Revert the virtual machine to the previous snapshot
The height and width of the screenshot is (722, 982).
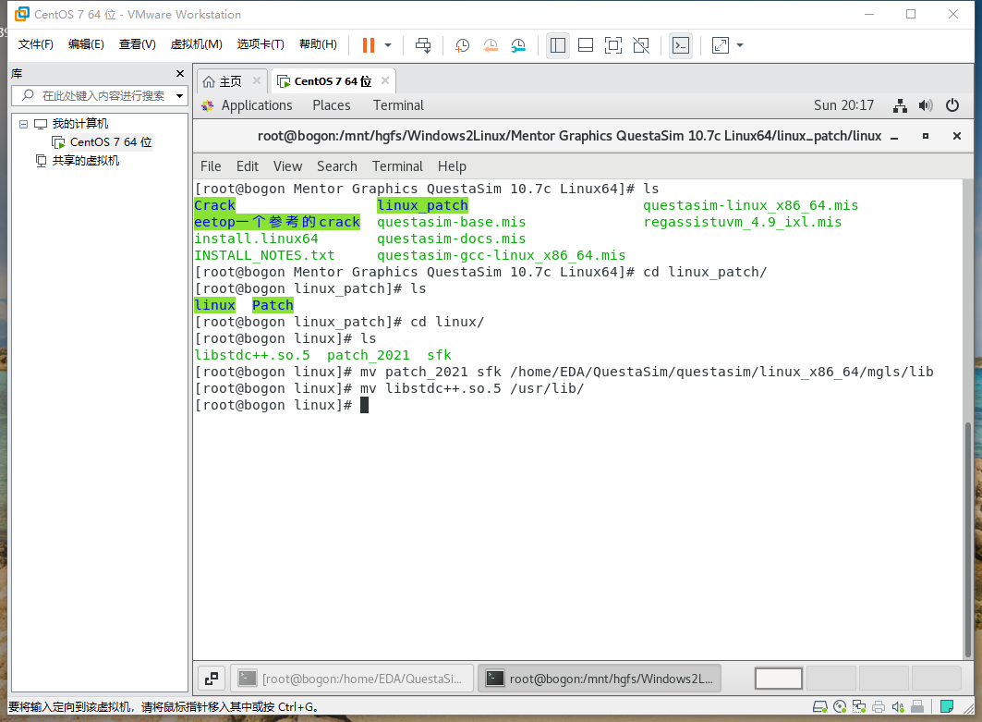[491, 45]
